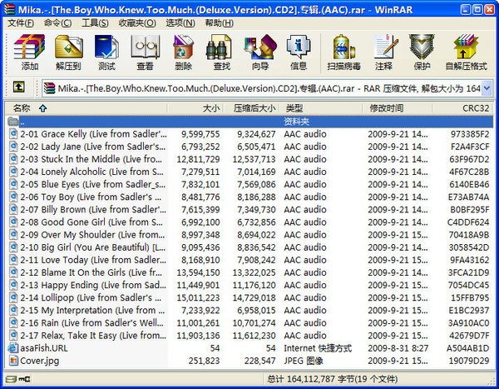The width and height of the screenshot is (499, 389).
Task: Click the audio icon of 2-14 Lollipop
Action: 13,297
